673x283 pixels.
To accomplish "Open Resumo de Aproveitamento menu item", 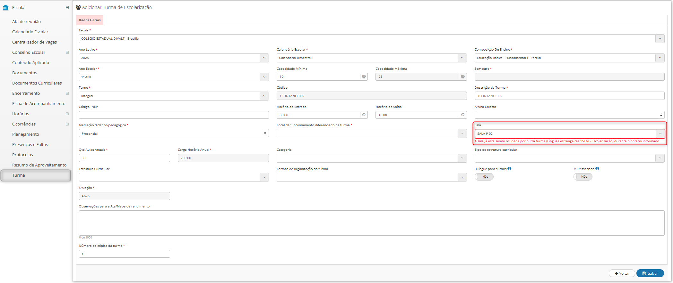I will pos(39,165).
